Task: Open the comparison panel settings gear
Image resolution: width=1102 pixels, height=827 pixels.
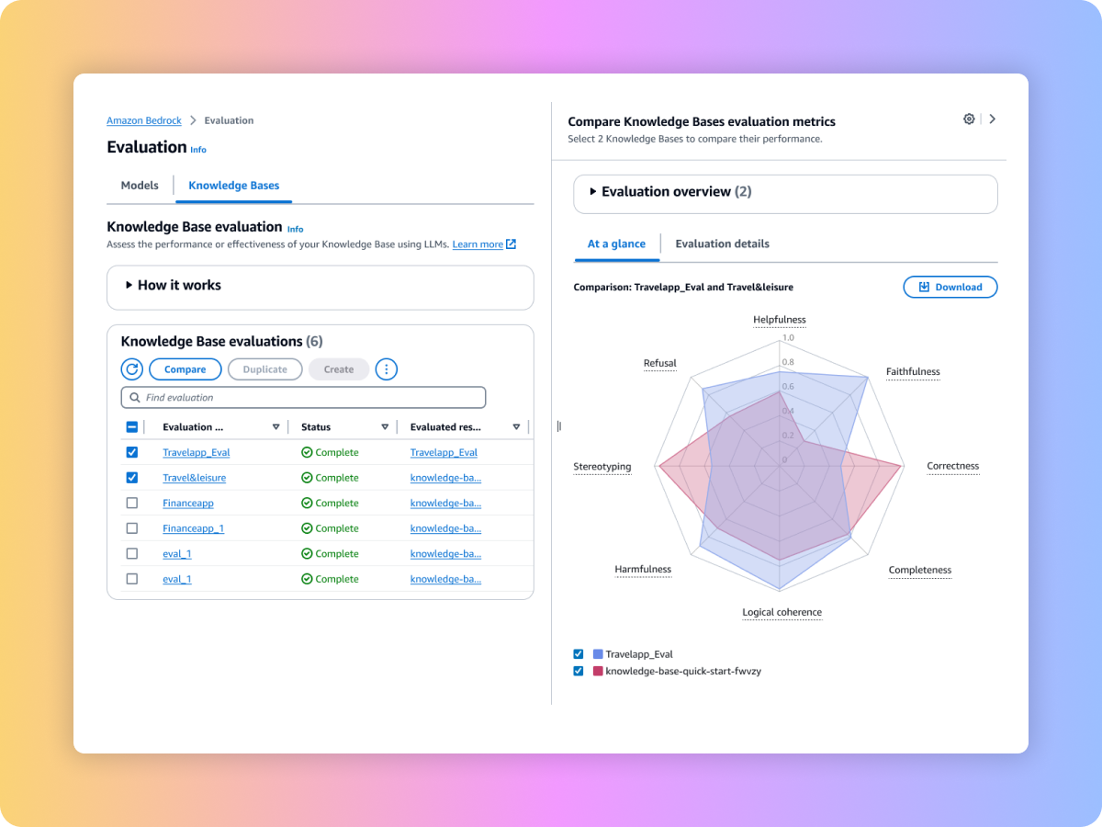Action: tap(969, 119)
